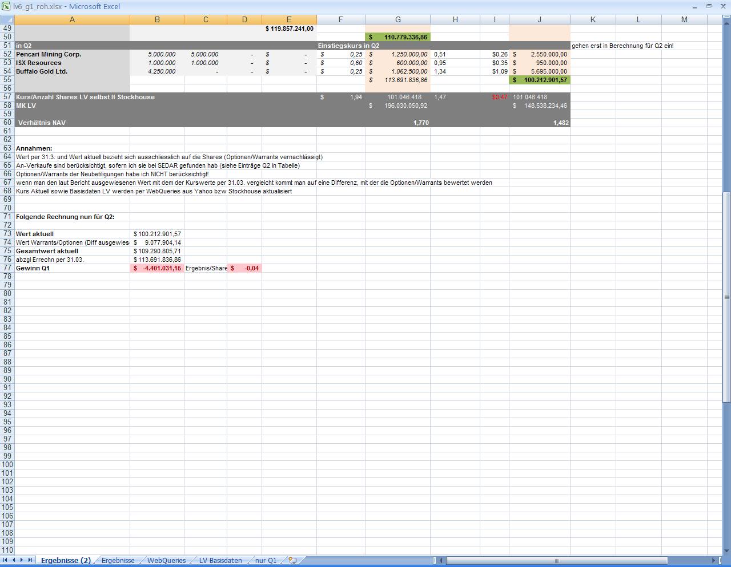Insert a new worksheet using tab icon

coord(292,560)
